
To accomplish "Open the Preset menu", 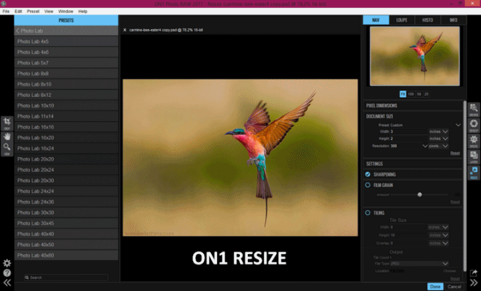I will pyautogui.click(x=33, y=11).
